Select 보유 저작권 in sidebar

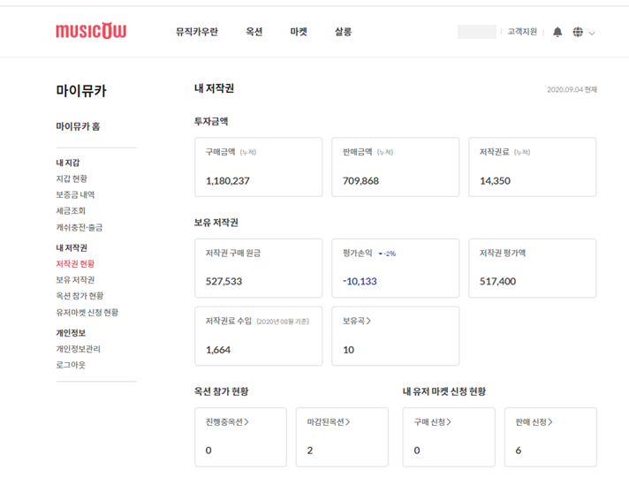coord(75,280)
